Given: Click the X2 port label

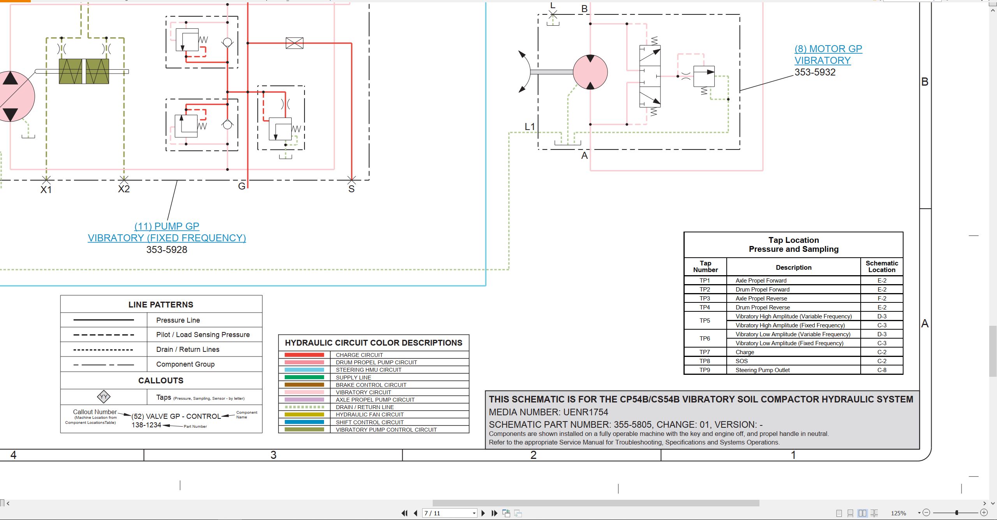Looking at the screenshot, I should (124, 189).
